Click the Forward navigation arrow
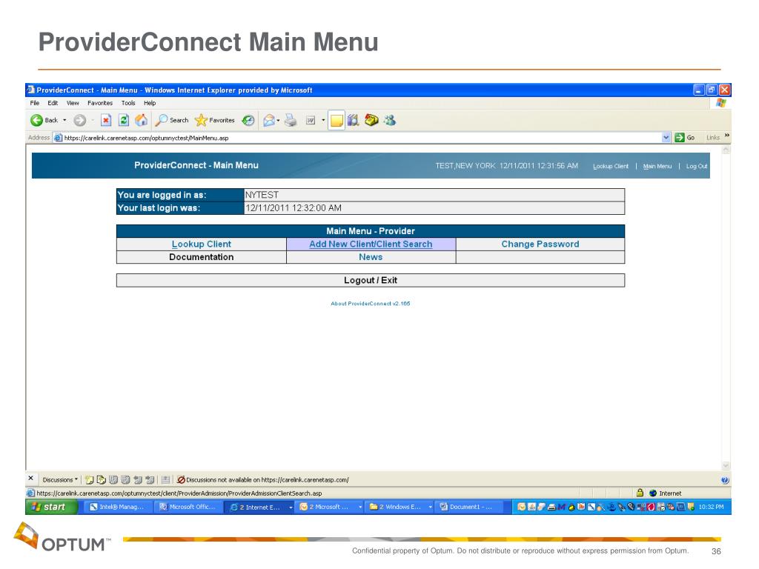 click(x=80, y=120)
